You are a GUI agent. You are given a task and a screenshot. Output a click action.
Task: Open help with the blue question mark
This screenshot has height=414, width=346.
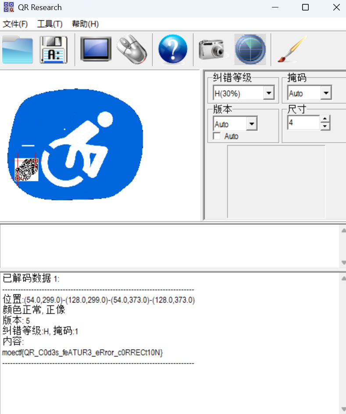pos(173,49)
